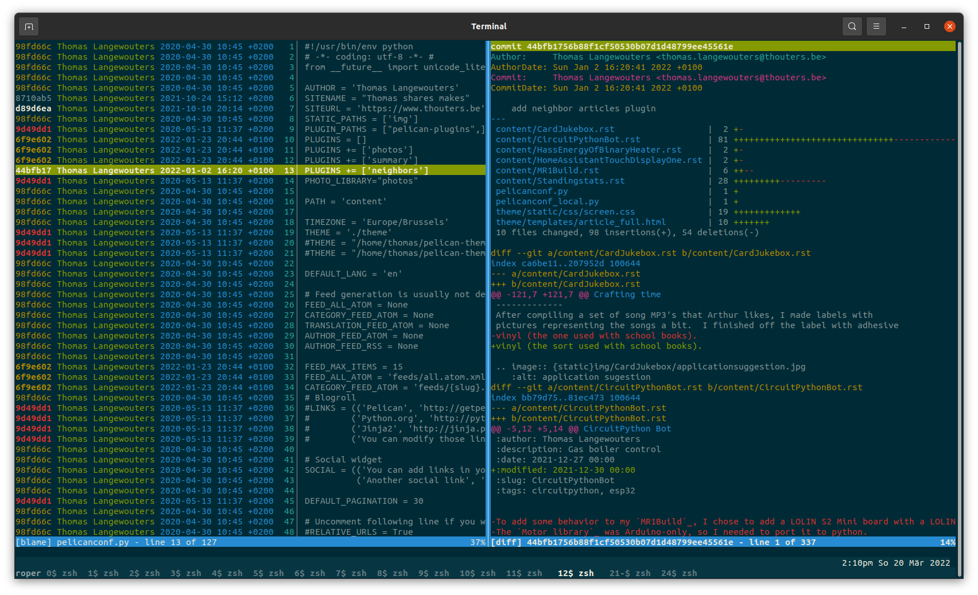Select highlighted blame line 44bfb17
Viewport: 978px width, 595px height.
(x=250, y=170)
